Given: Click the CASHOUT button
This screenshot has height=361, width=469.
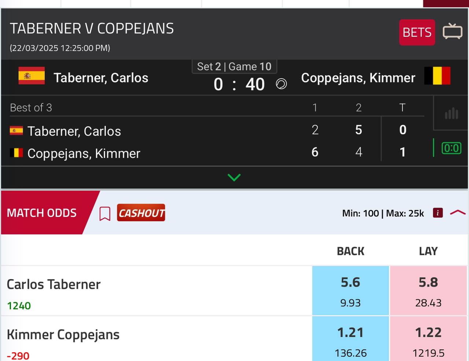Looking at the screenshot, I should pos(141,213).
